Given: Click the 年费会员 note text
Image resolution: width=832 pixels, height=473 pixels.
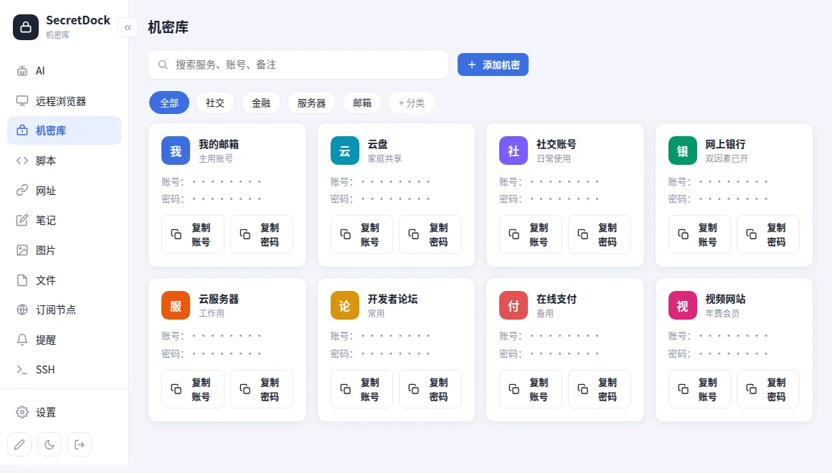Looking at the screenshot, I should (x=722, y=313).
